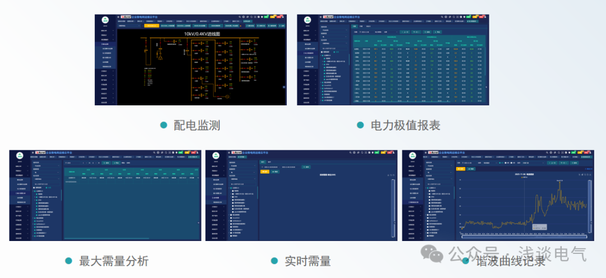Toggle teal checked root node in 实时需量 tree
Screen dimensions: 606x278
231,188
